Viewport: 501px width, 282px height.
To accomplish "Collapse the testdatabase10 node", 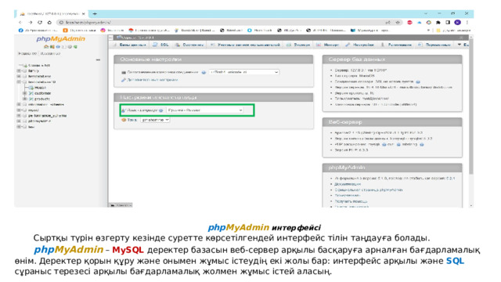I will pyautogui.click(x=19, y=81).
